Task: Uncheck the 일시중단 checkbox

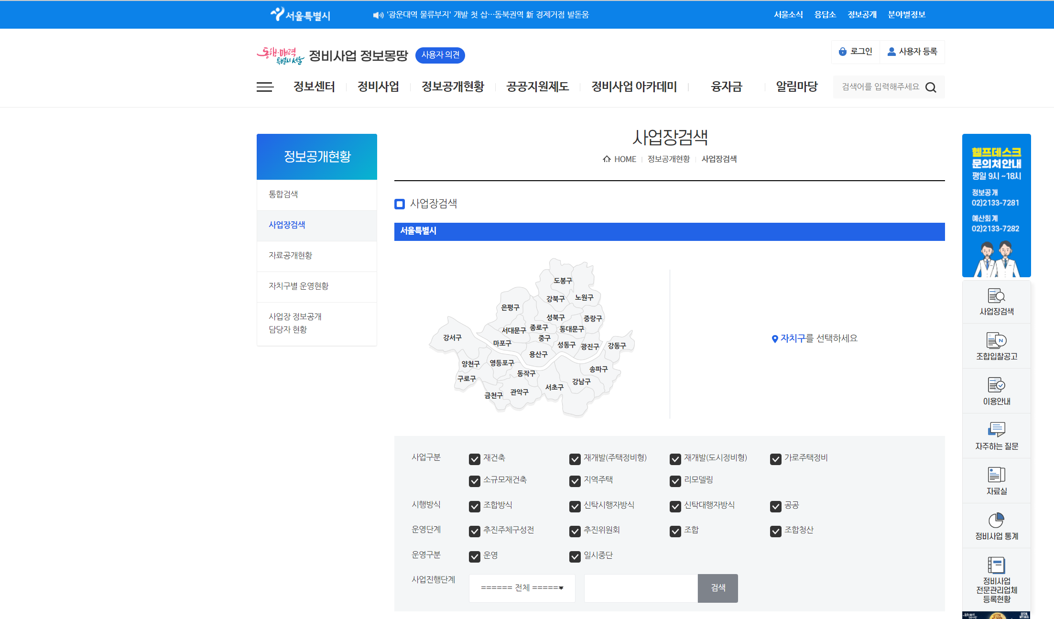Action: [x=575, y=556]
